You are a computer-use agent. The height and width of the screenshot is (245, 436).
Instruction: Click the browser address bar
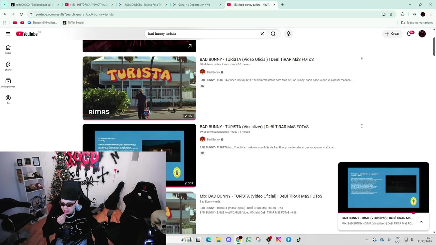204,14
